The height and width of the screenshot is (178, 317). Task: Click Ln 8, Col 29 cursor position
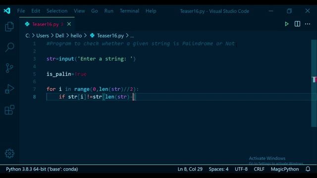[x=190, y=169]
